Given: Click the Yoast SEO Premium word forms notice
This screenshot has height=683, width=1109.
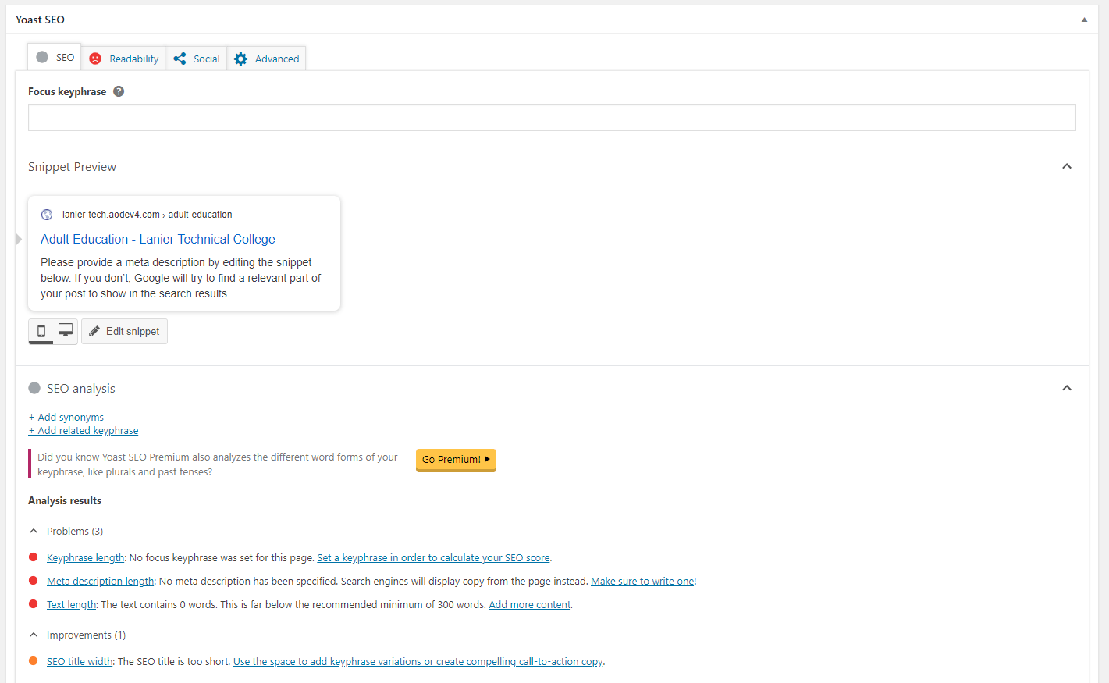Looking at the screenshot, I should coord(218,464).
